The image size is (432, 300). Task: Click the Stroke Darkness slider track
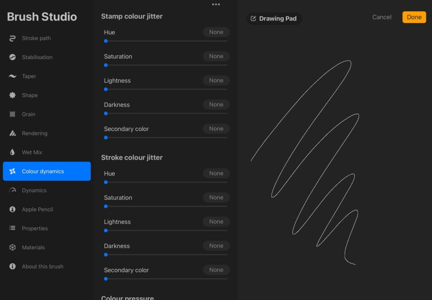coord(166,255)
